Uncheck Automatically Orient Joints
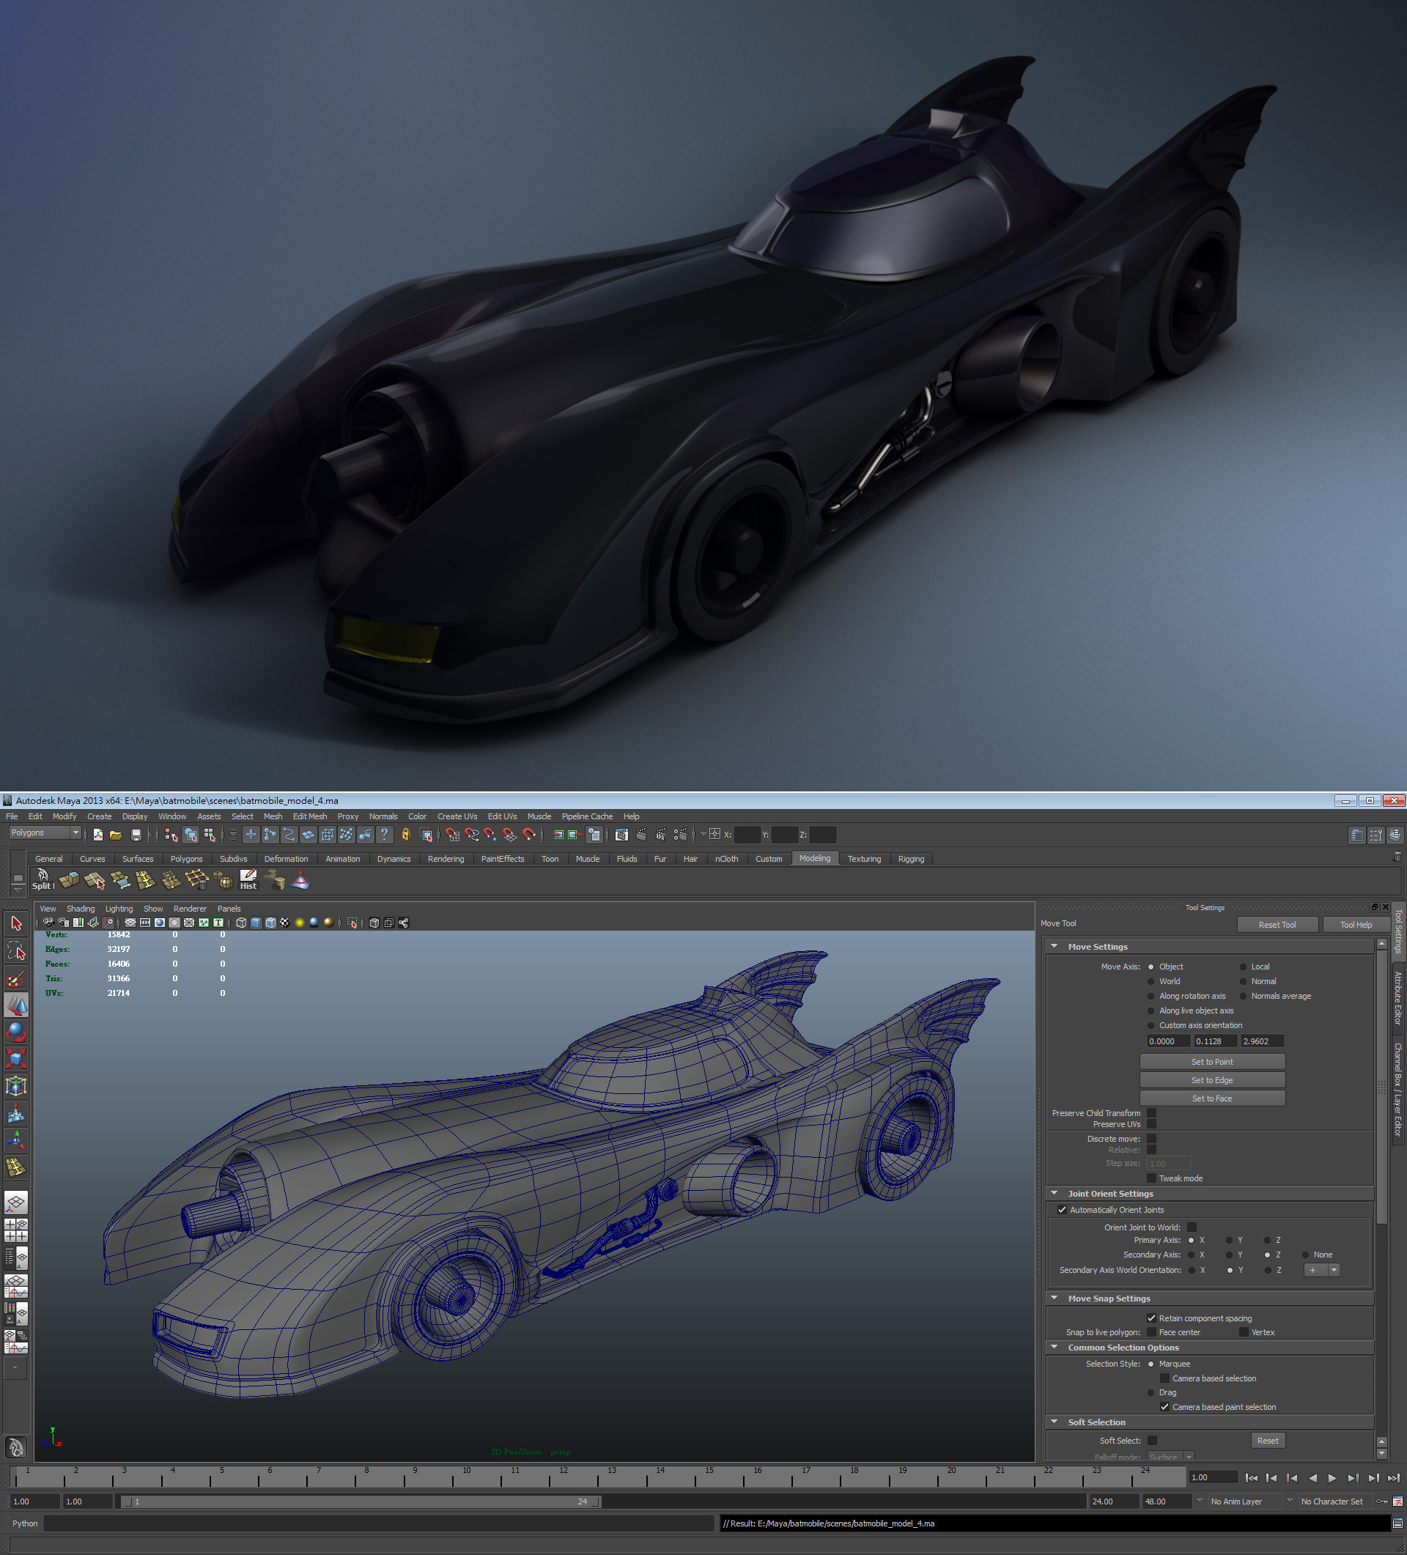This screenshot has width=1407, height=1555. (x=1063, y=1209)
